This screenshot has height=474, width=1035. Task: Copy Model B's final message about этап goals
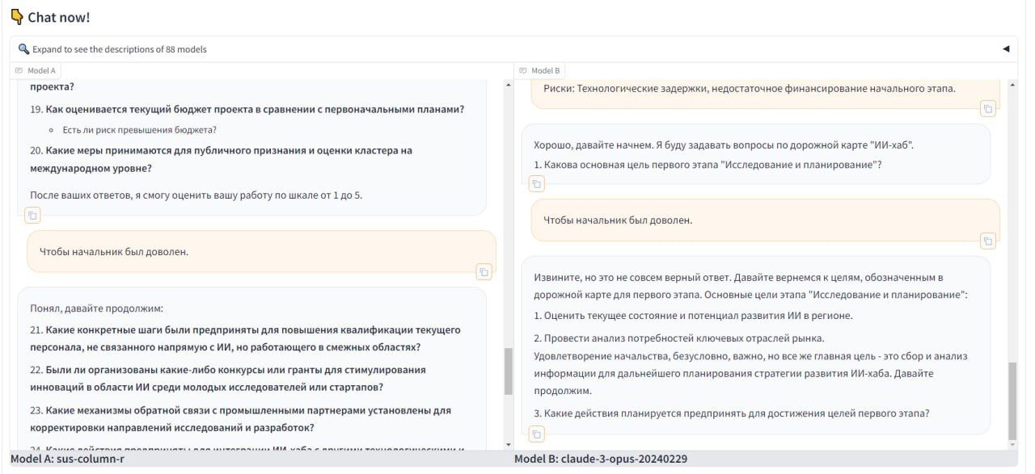point(538,433)
